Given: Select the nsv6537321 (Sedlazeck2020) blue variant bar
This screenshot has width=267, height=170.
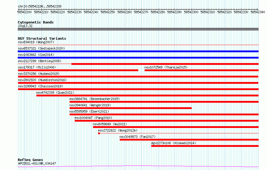Looking at the screenshot, I should (x=138, y=51).
